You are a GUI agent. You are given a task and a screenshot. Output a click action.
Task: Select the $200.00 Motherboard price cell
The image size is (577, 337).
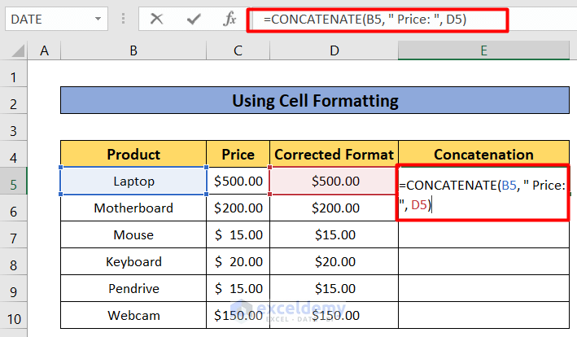point(238,208)
